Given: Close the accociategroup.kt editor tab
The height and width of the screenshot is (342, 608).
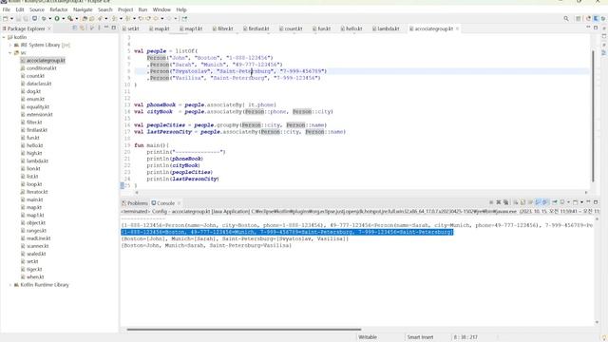Looking at the screenshot, I should click(x=457, y=28).
